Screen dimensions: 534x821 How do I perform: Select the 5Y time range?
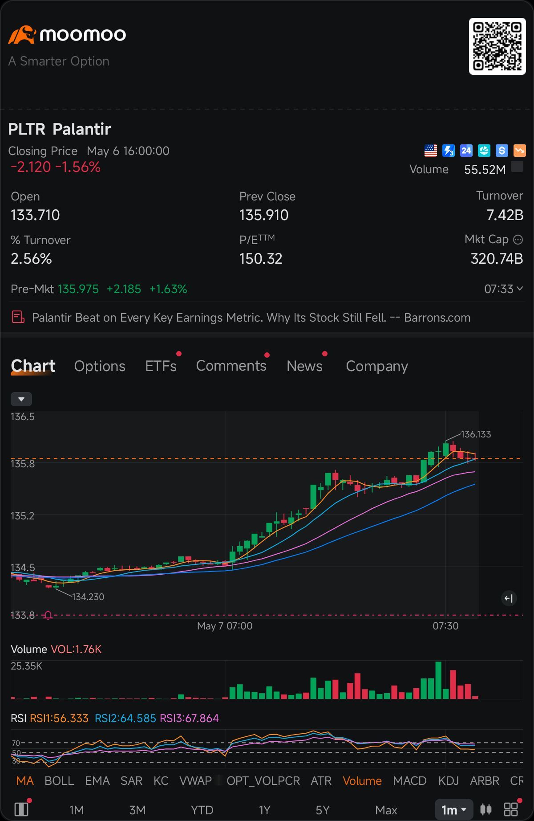pos(323,810)
